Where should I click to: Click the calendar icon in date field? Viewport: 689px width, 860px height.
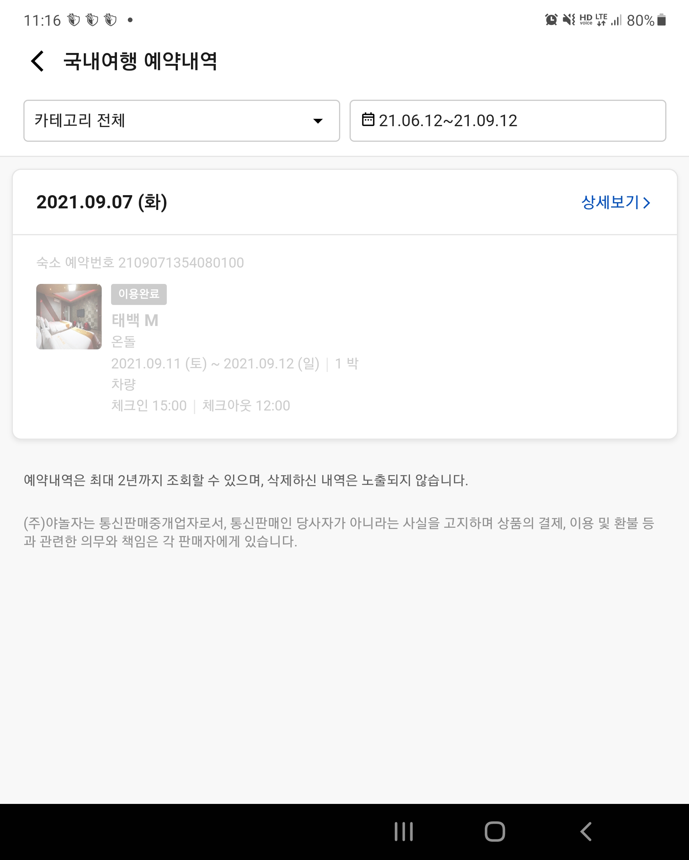pyautogui.click(x=367, y=120)
